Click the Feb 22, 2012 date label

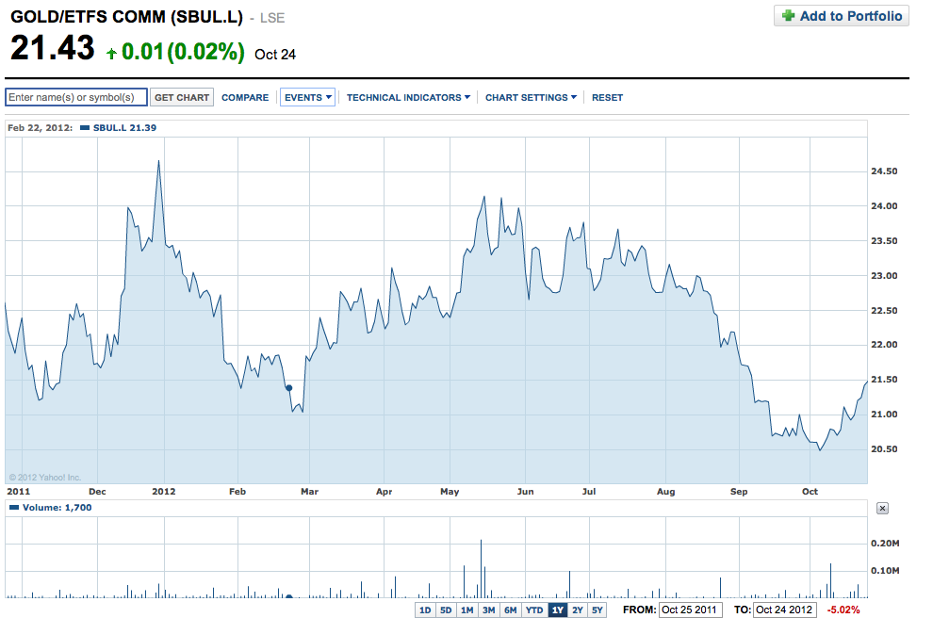40,128
